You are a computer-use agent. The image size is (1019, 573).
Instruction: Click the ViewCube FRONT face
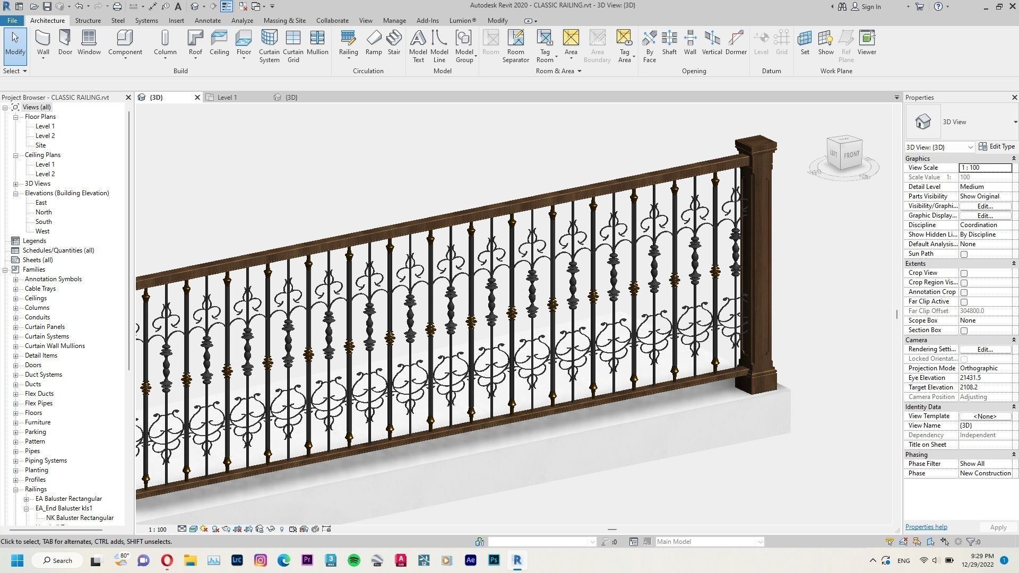[x=851, y=154]
